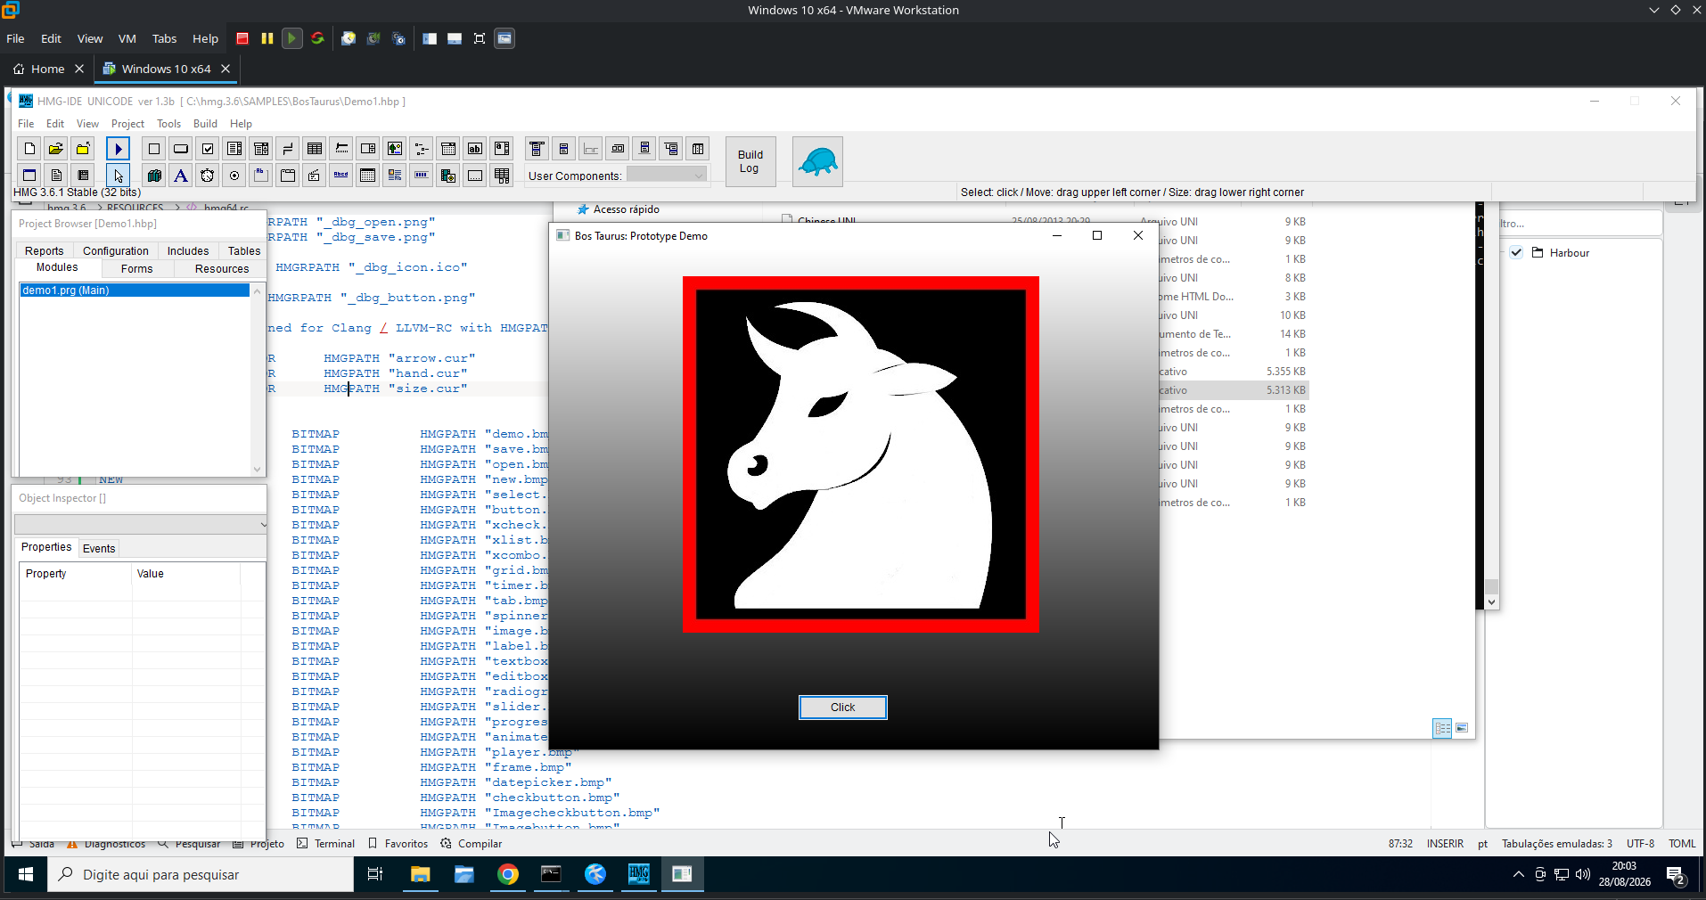Open the Compilar panel in the editor's bottom bar
The width and height of the screenshot is (1706, 900).
click(472, 844)
